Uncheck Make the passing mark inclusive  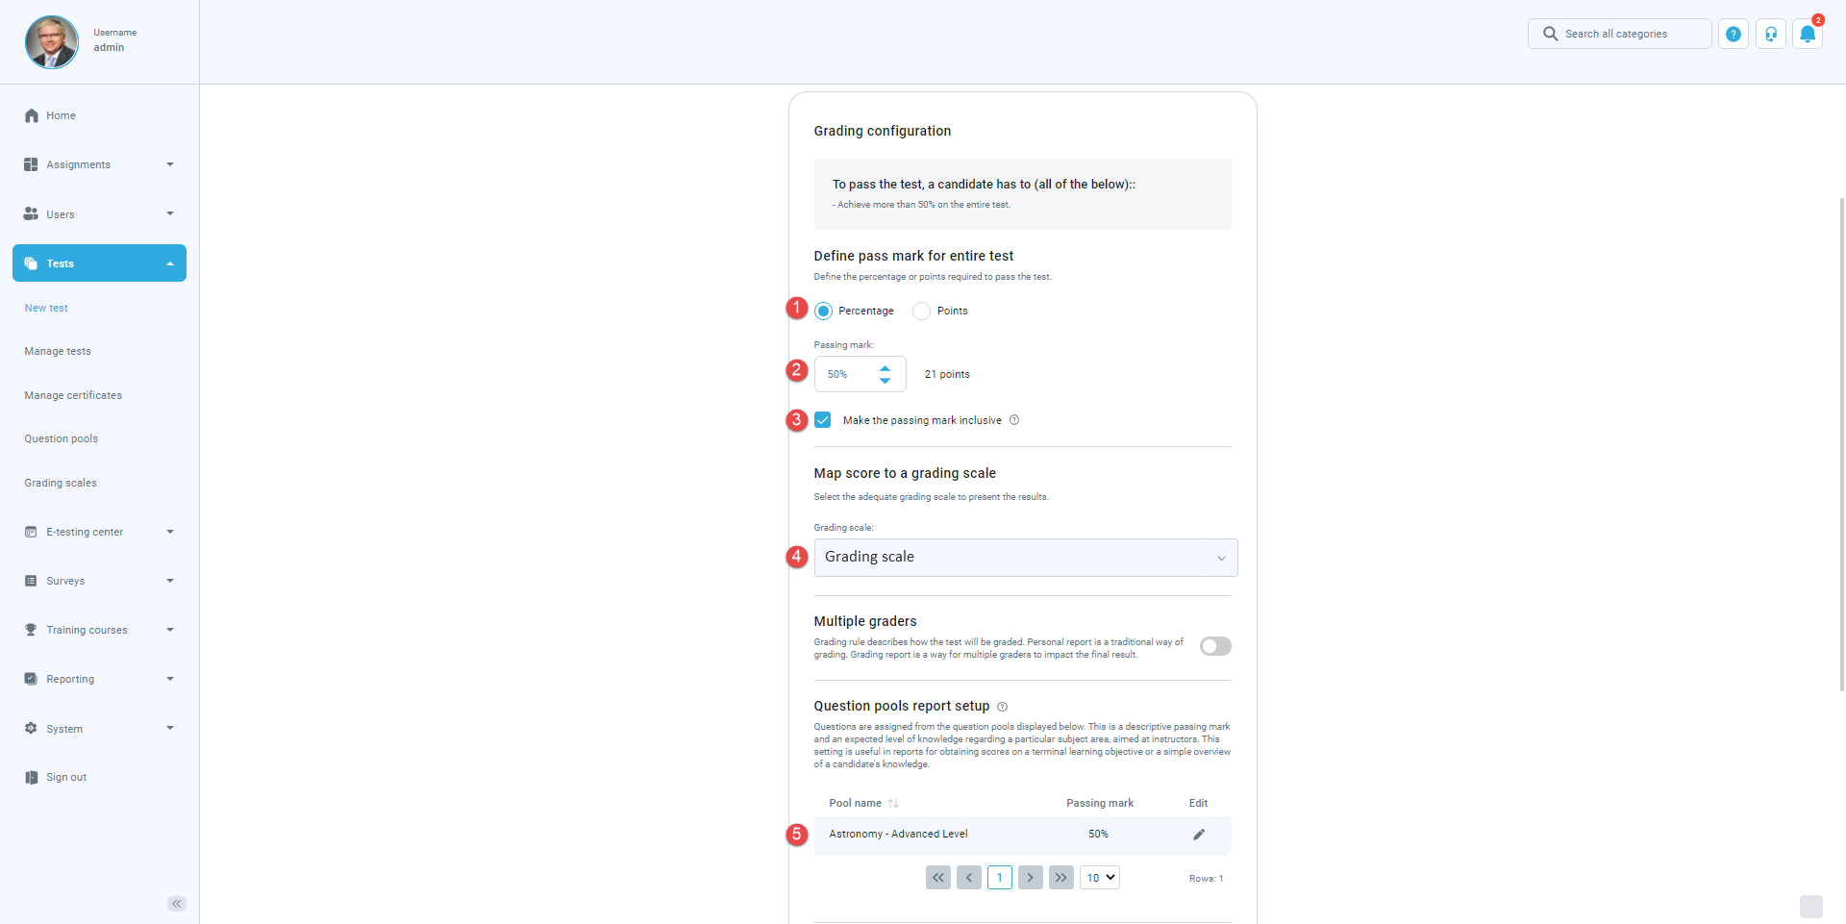(823, 420)
